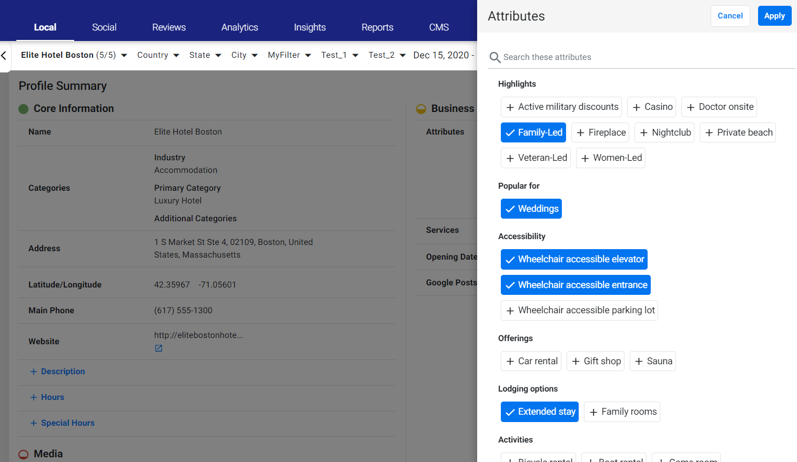Screen dimensions: 797x462
Task: Add the Veteran-Led attribute
Action: click(536, 158)
